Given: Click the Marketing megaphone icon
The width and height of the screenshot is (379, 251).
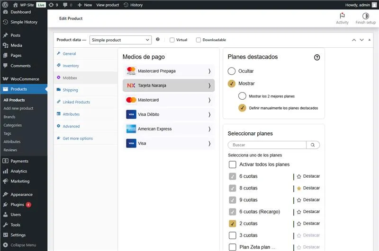Looking at the screenshot, I should coord(5,181).
